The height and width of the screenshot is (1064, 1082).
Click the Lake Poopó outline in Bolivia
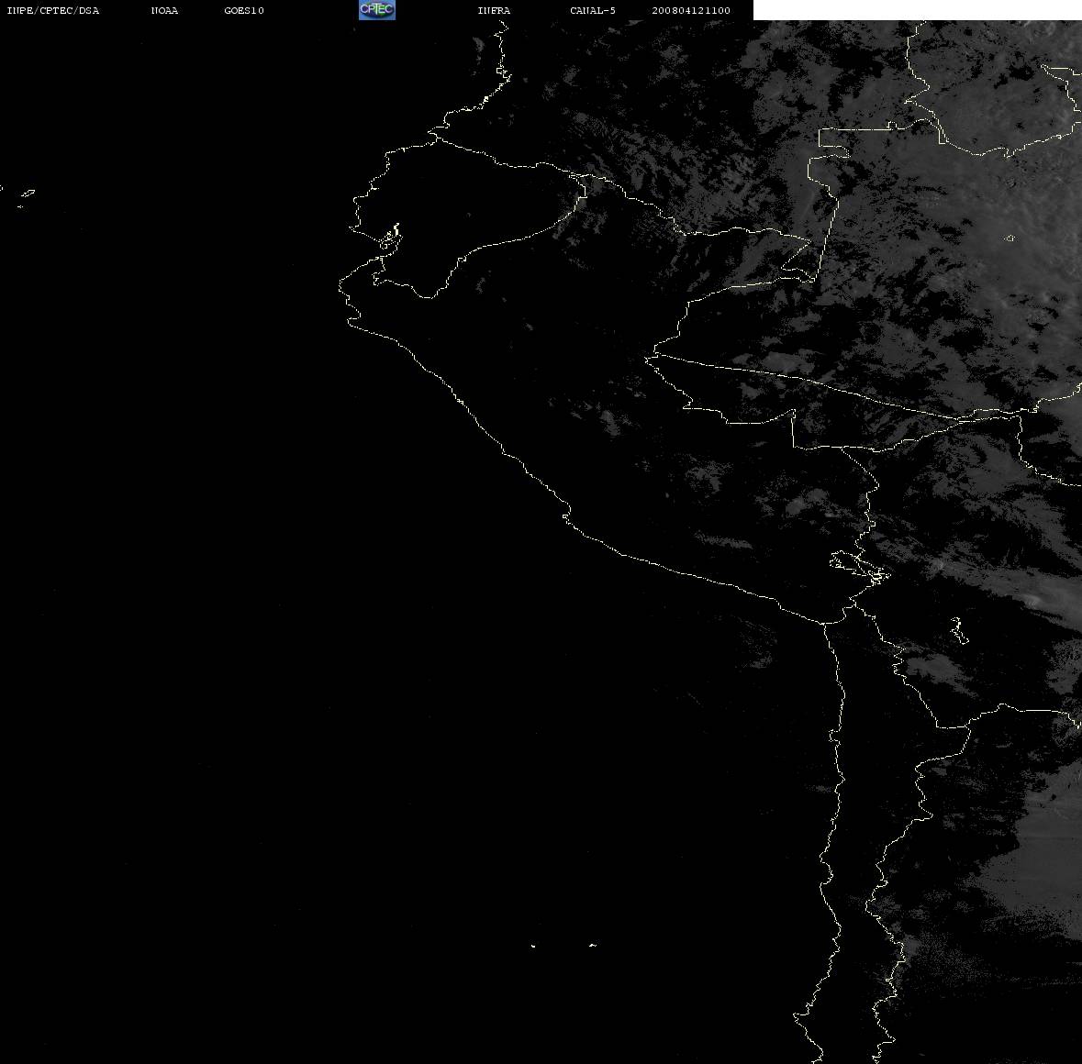958,629
